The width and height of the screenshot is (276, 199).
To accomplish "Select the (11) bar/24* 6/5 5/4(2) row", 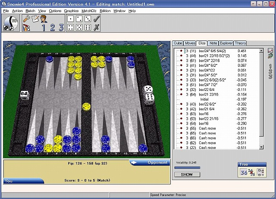I will pos(216,51).
